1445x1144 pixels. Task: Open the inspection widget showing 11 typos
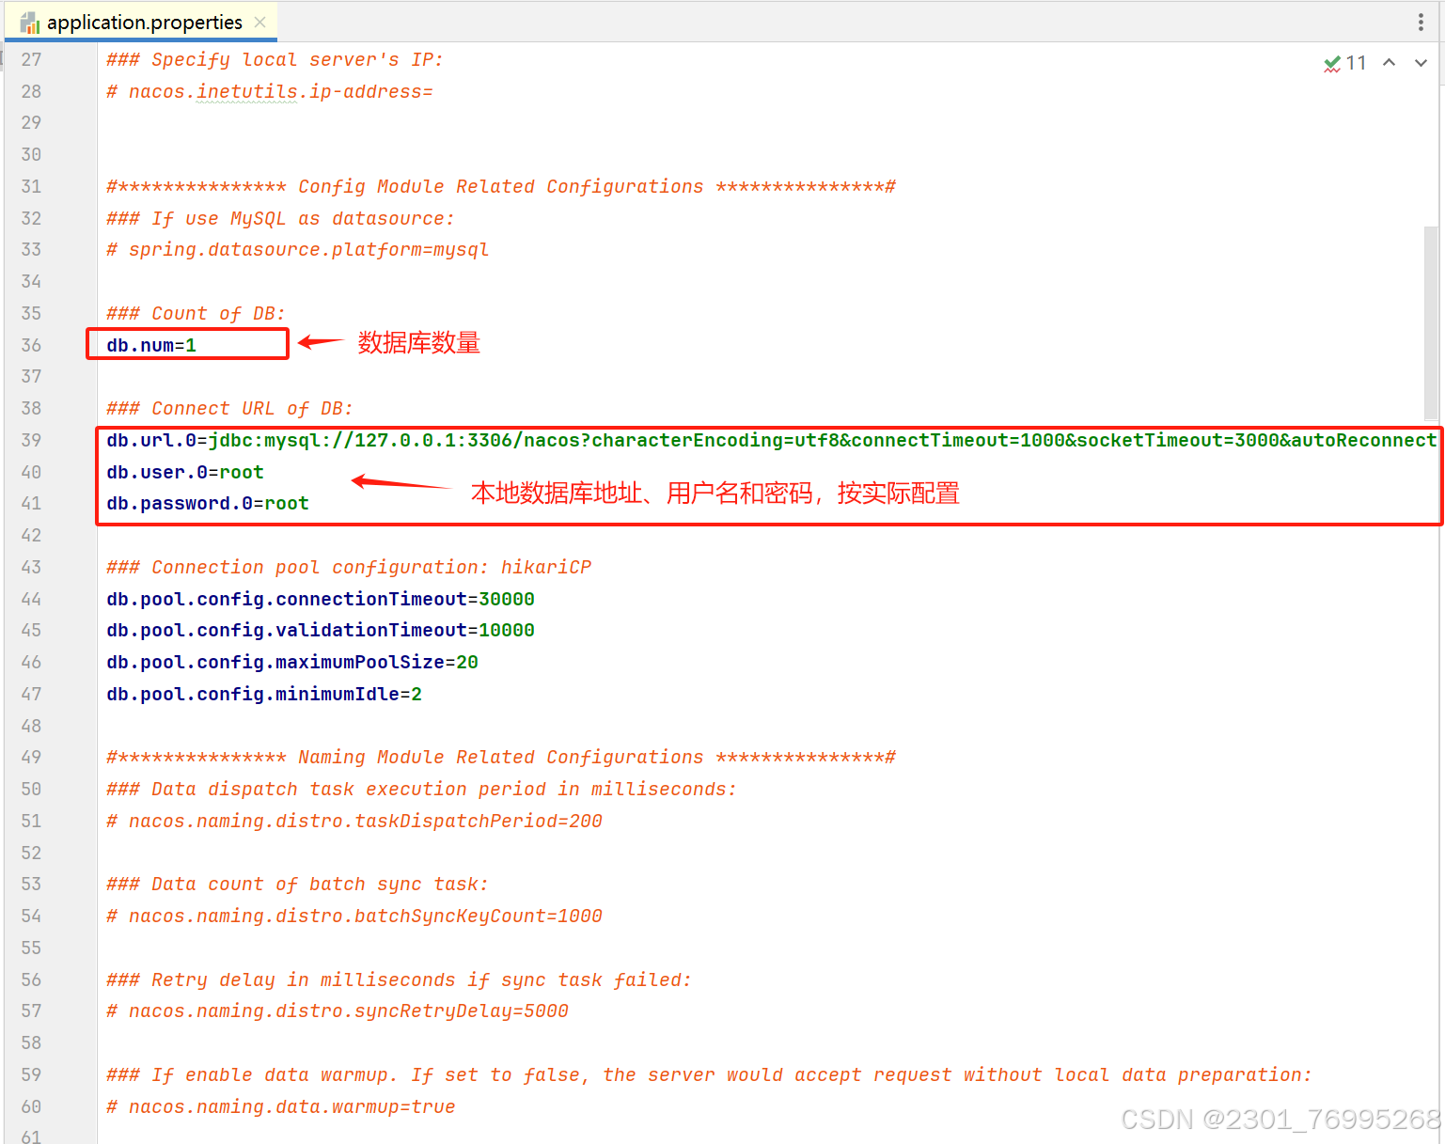point(1344,63)
